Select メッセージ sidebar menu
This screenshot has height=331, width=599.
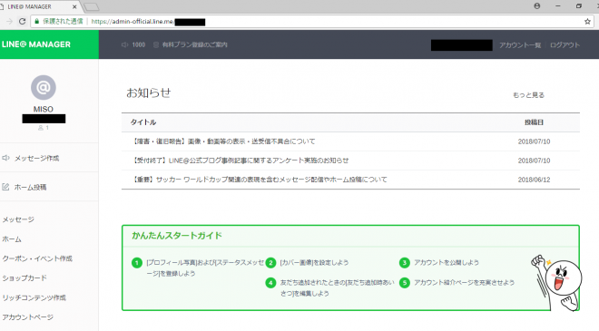click(18, 219)
